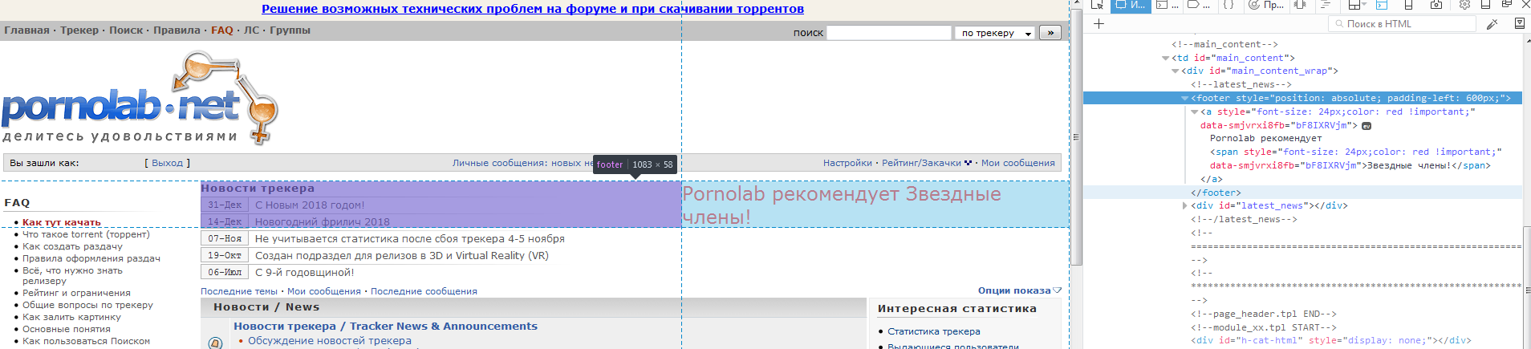Open 'Трекер' in the site menu
The width and height of the screenshot is (1531, 349).
pos(79,30)
